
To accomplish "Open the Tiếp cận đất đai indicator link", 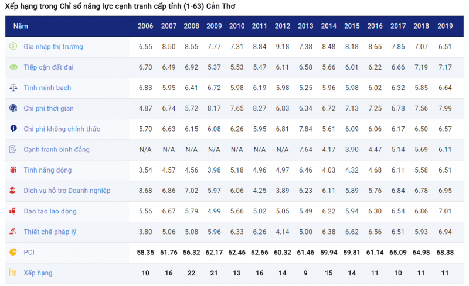I will [49, 67].
